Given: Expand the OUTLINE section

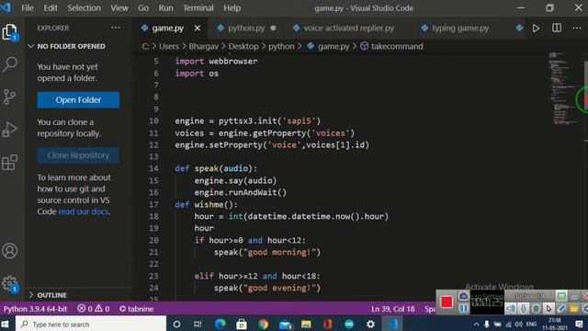Looking at the screenshot, I should click(x=47, y=295).
